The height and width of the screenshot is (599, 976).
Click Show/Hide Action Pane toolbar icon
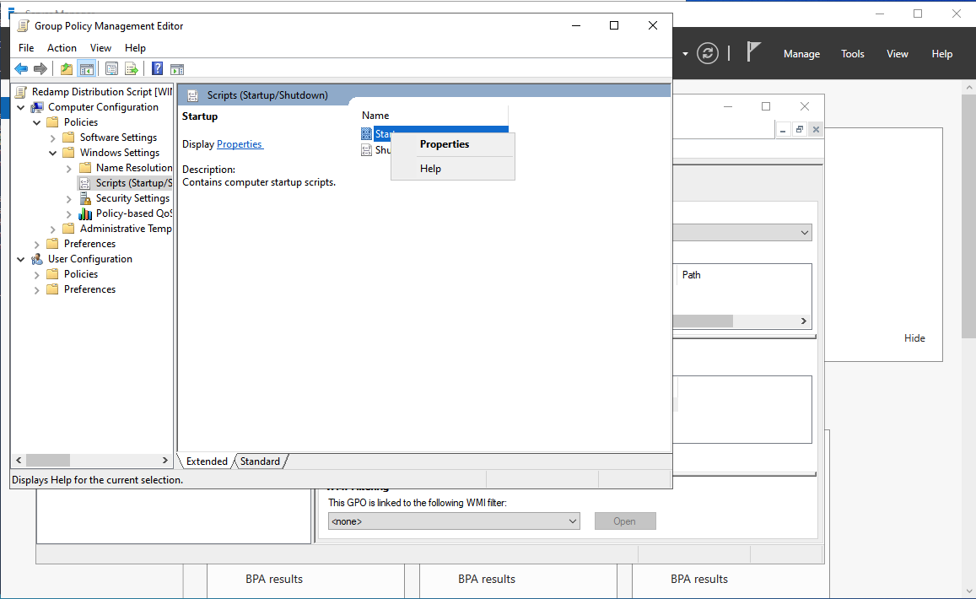pyautogui.click(x=177, y=69)
